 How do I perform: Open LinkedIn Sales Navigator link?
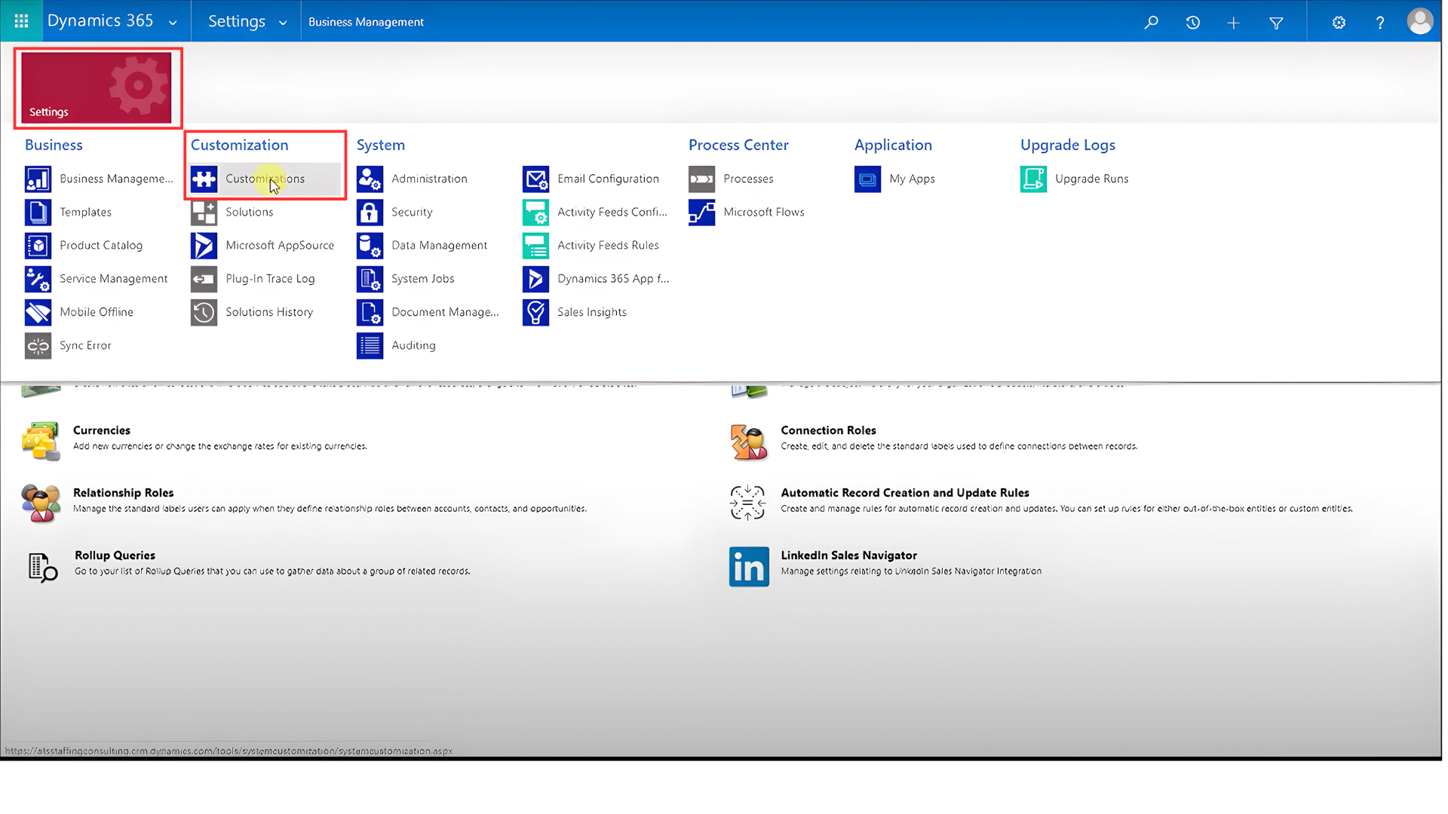point(848,555)
